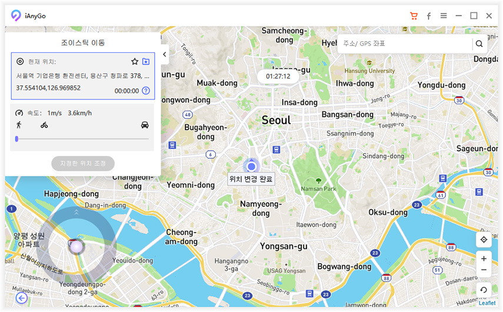Open the shopping cart purchase icon

[414, 16]
